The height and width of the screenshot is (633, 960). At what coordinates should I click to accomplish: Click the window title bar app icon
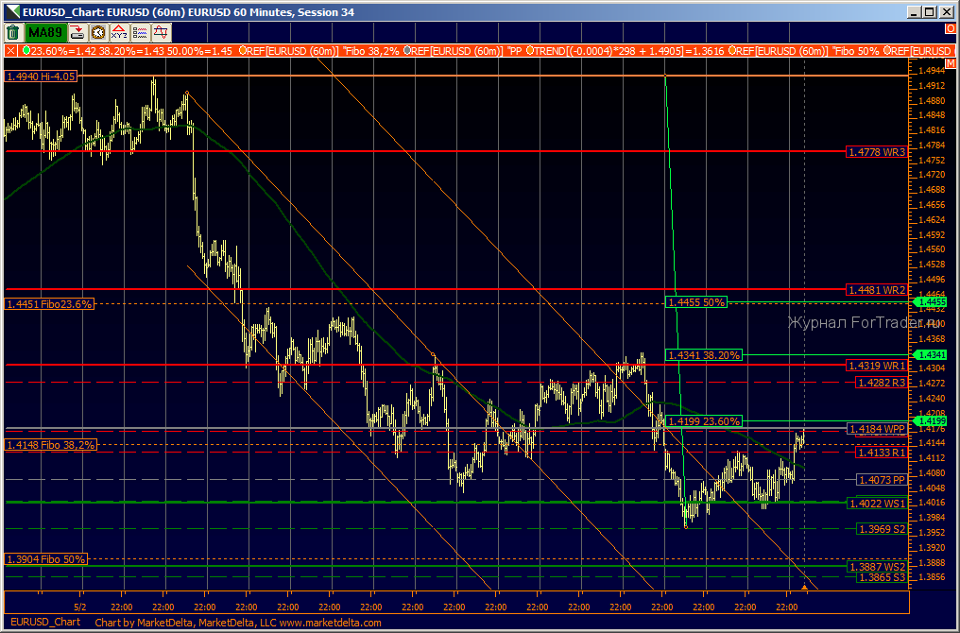(12, 11)
